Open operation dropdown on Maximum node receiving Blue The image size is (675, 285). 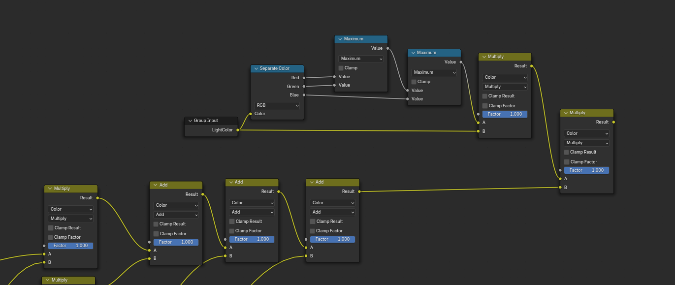pyautogui.click(x=434, y=72)
